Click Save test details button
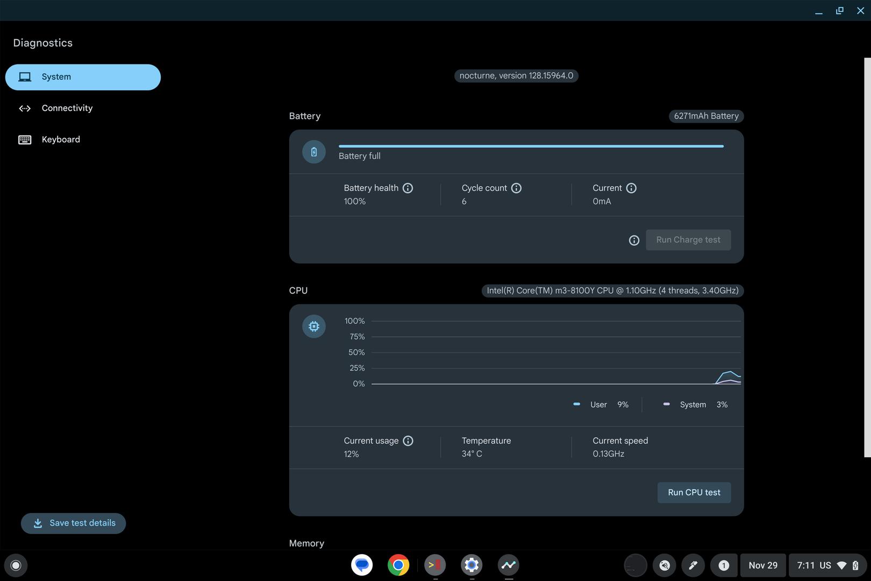Screen dimensions: 871x581 pos(74,523)
